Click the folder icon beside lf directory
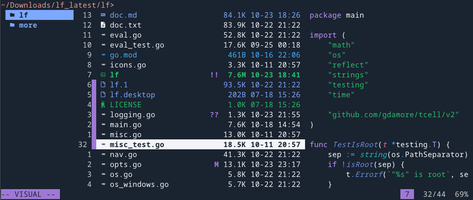The width and height of the screenshot is (473, 200). coord(12,15)
